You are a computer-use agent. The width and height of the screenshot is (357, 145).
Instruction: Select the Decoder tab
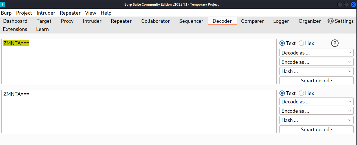[222, 21]
